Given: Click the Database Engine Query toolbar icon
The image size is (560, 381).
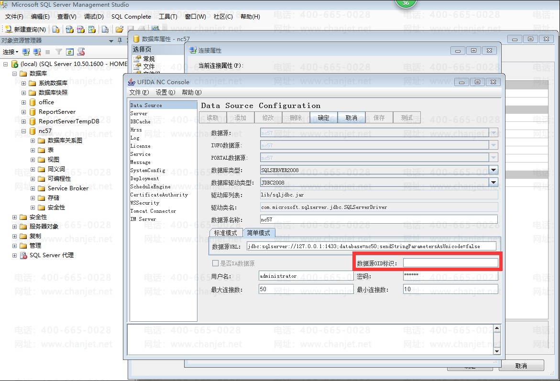Looking at the screenshot, I should [56, 29].
